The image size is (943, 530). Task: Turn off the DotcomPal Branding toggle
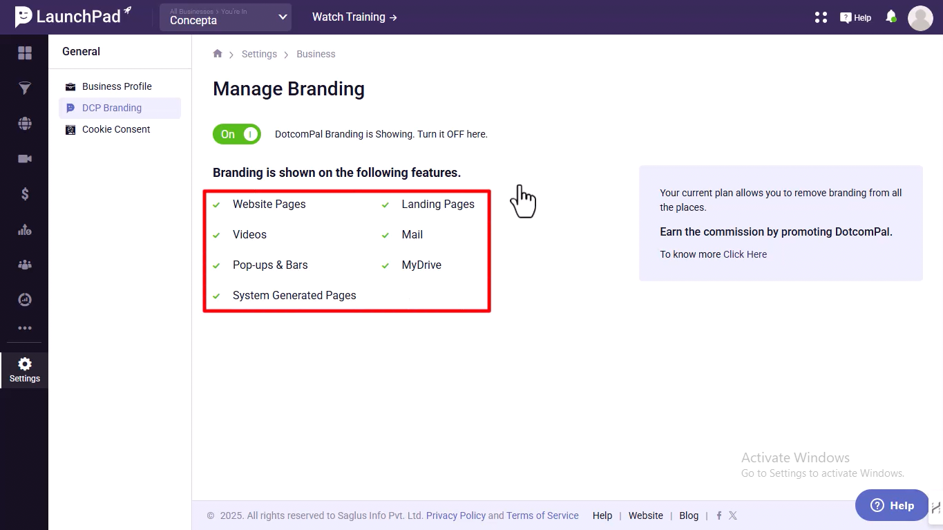(237, 134)
